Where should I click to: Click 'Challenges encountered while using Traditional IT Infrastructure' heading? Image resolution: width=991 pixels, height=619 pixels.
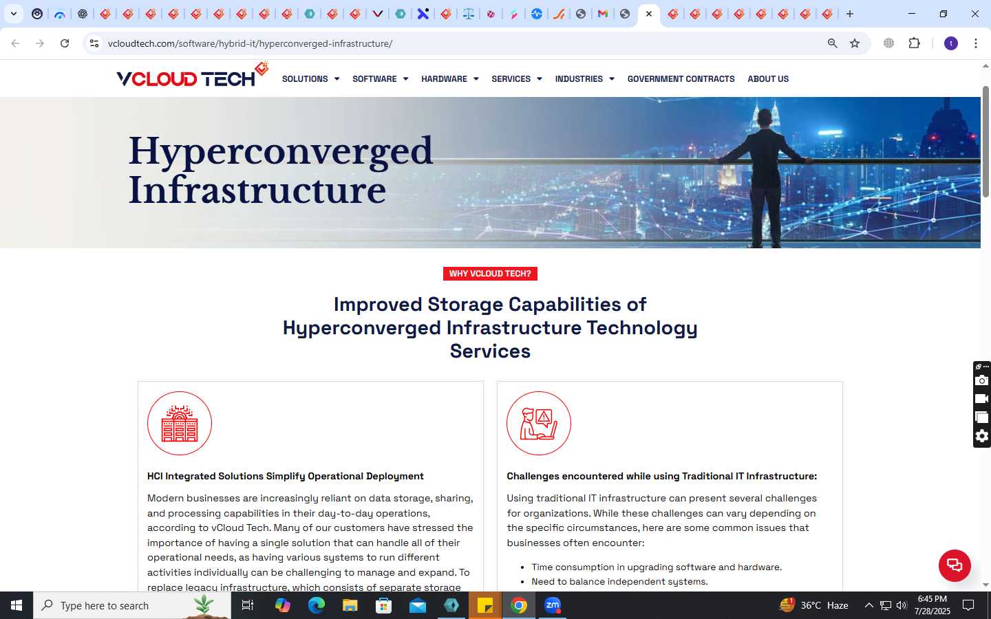click(x=661, y=476)
